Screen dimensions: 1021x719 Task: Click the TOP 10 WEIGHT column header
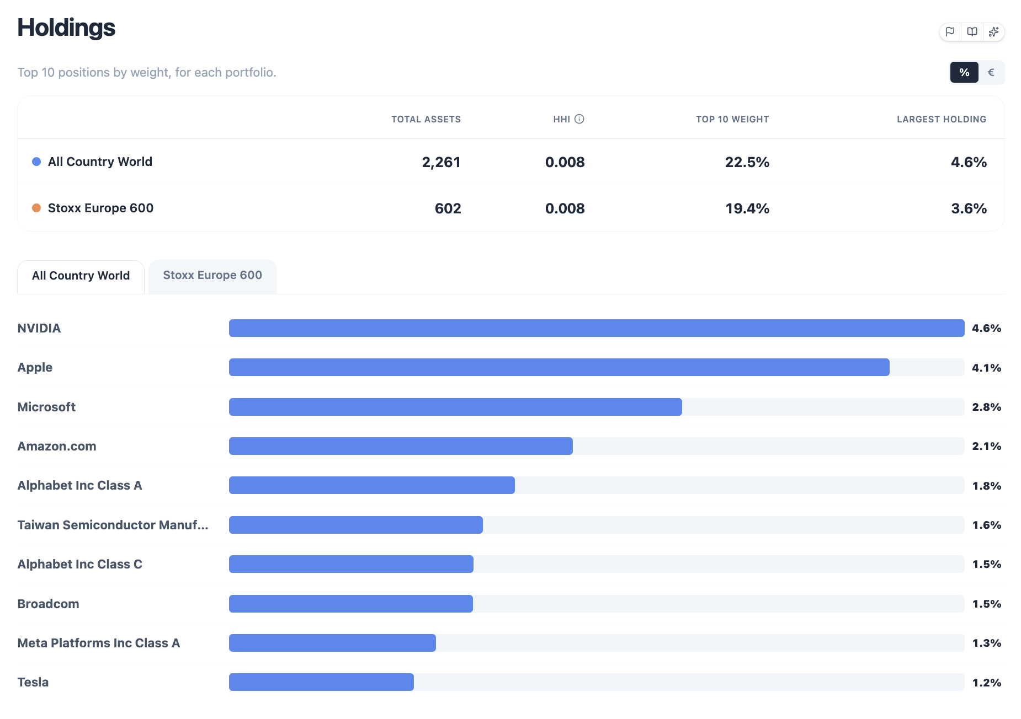point(732,119)
